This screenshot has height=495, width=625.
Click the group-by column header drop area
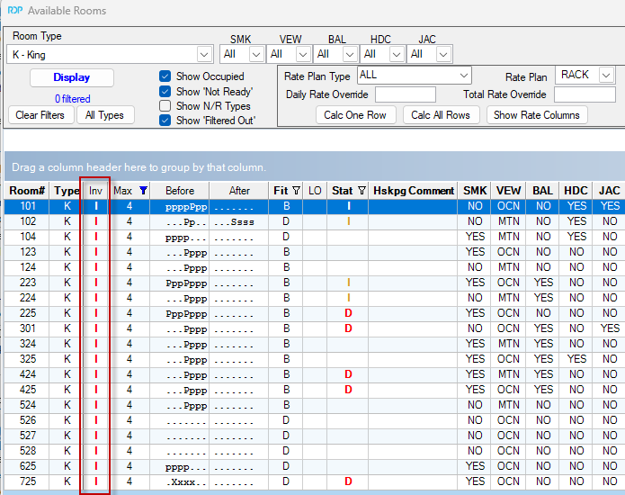315,167
